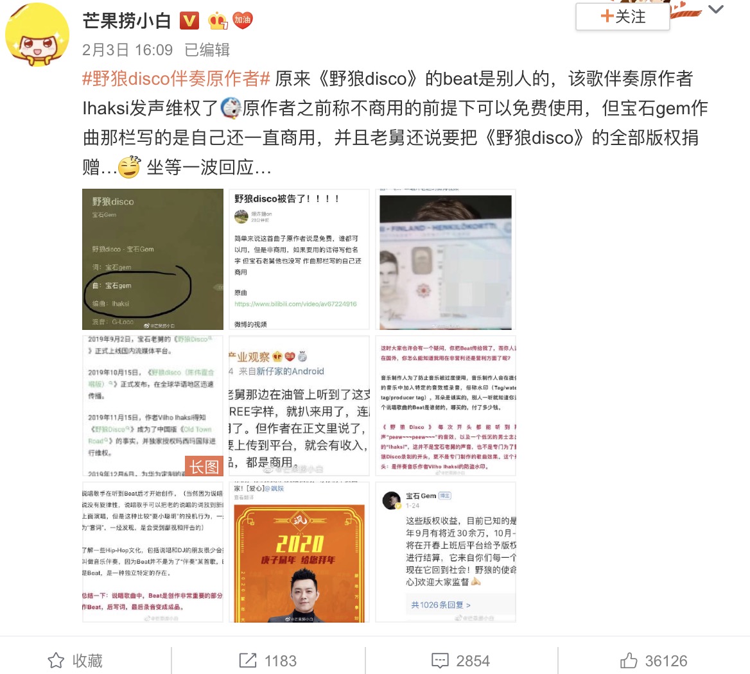This screenshot has height=674, width=750.
Task: Click the orange V verification badge
Action: [x=189, y=21]
